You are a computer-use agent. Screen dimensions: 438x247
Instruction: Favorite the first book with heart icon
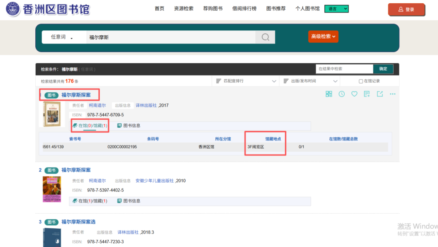pos(354,94)
